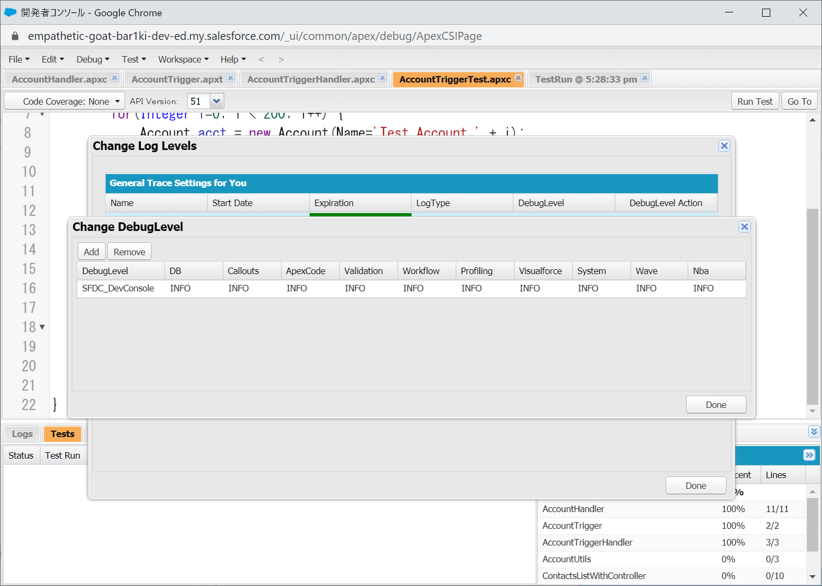Viewport: 822px width, 586px height.
Task: Click the DebugLevel column header
Action: tap(121, 271)
